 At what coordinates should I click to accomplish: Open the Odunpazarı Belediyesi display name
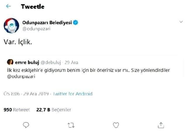[x=47, y=22]
